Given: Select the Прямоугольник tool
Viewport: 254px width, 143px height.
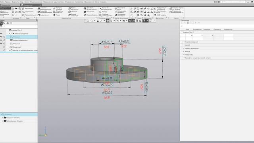Looking at the screenshot, I should [29, 15].
